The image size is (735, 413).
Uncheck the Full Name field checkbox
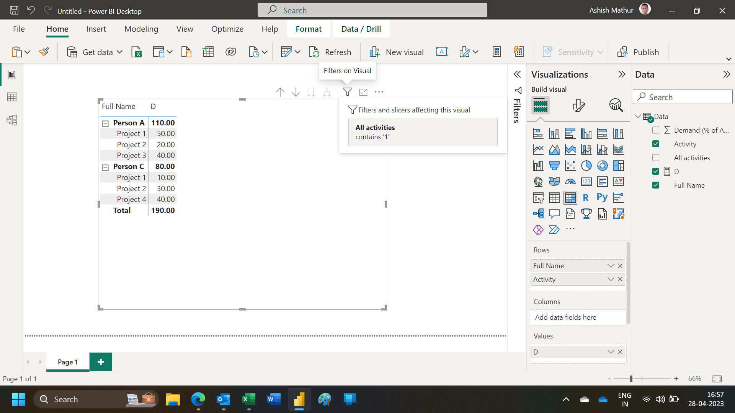(656, 185)
